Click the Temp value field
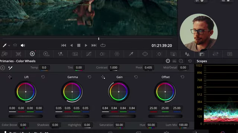The height and width of the screenshot is (133, 238). point(44,67)
